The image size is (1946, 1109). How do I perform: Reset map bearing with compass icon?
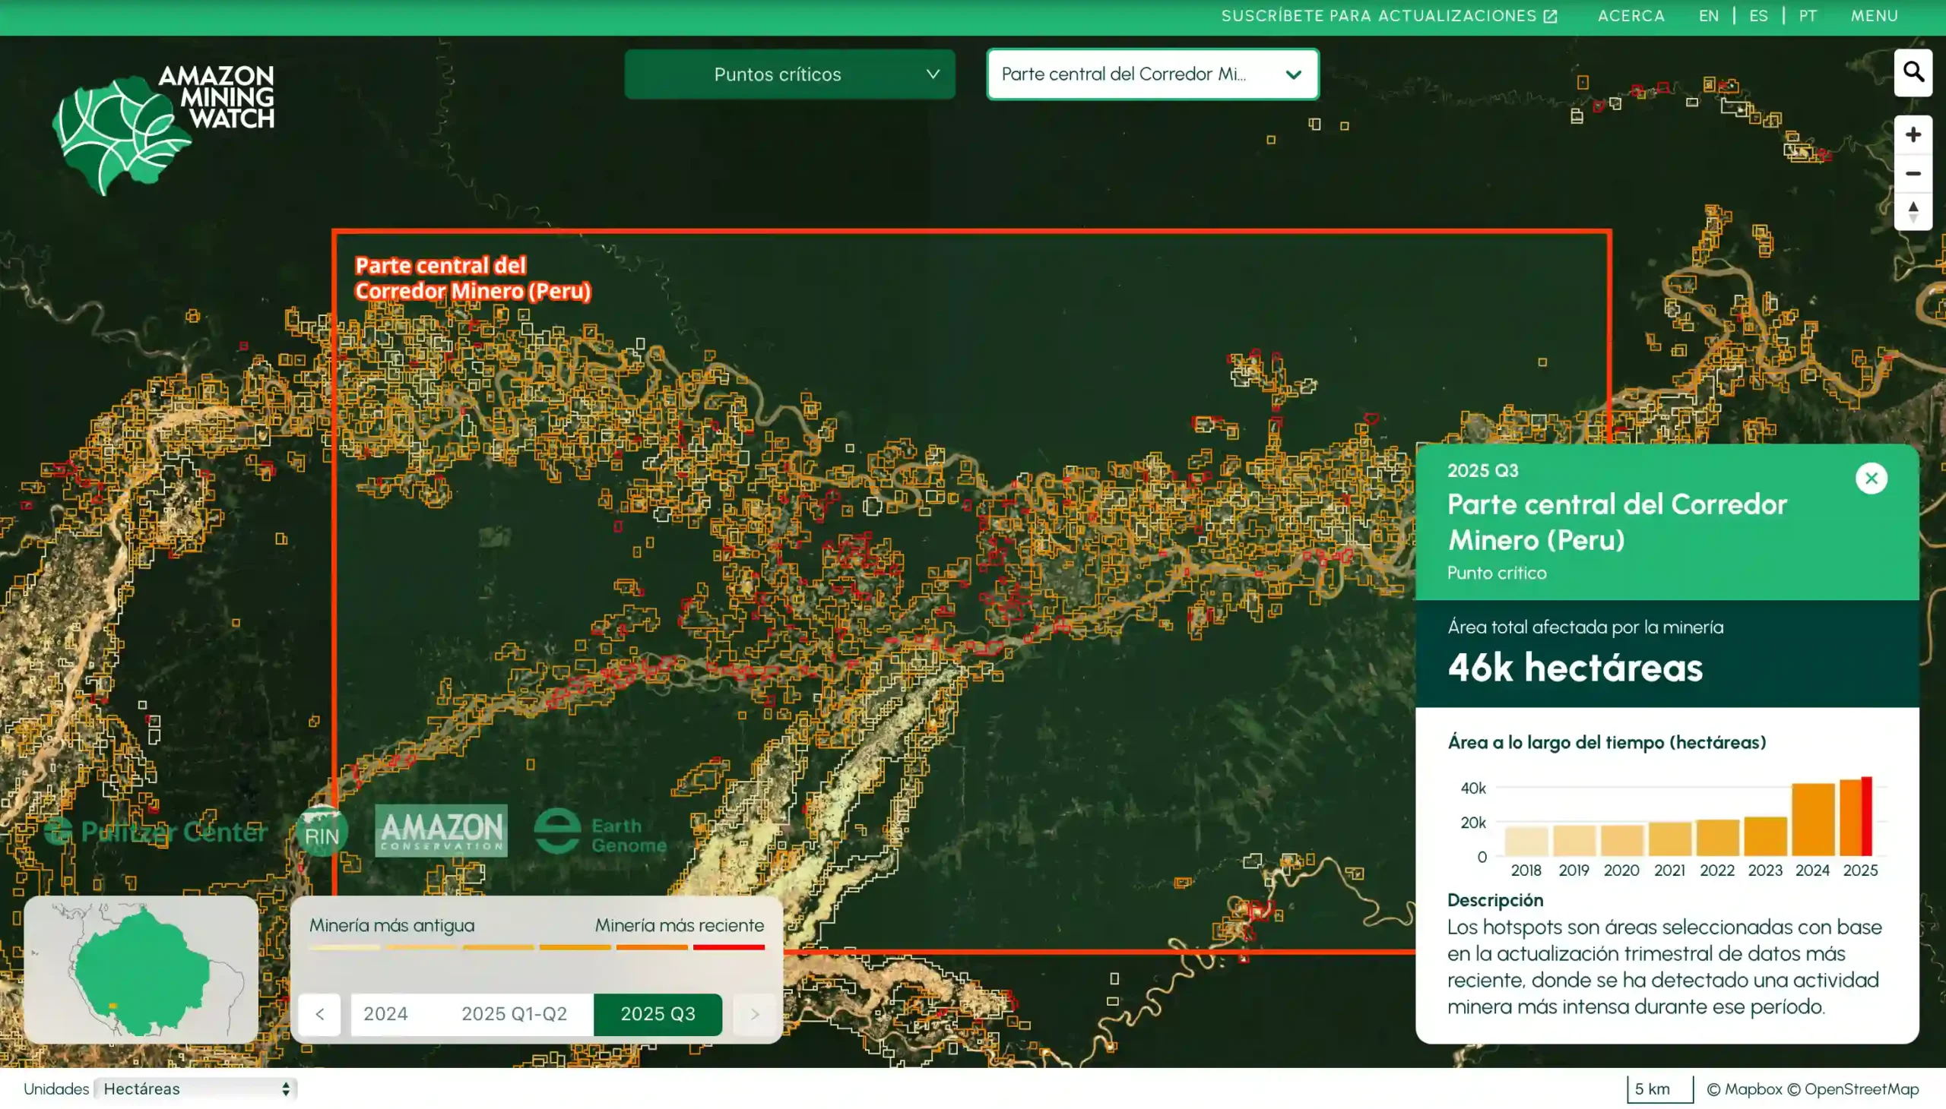[x=1912, y=212]
